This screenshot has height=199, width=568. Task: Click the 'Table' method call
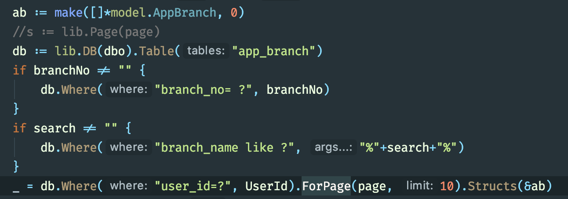[157, 51]
